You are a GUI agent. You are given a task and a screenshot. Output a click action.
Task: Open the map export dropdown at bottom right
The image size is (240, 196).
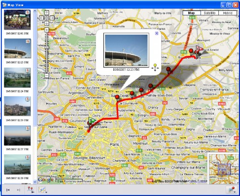231,190
